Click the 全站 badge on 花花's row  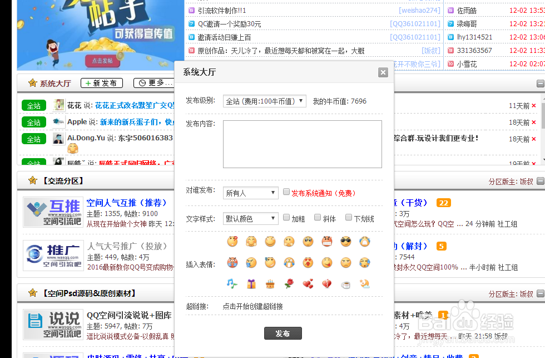pos(34,105)
